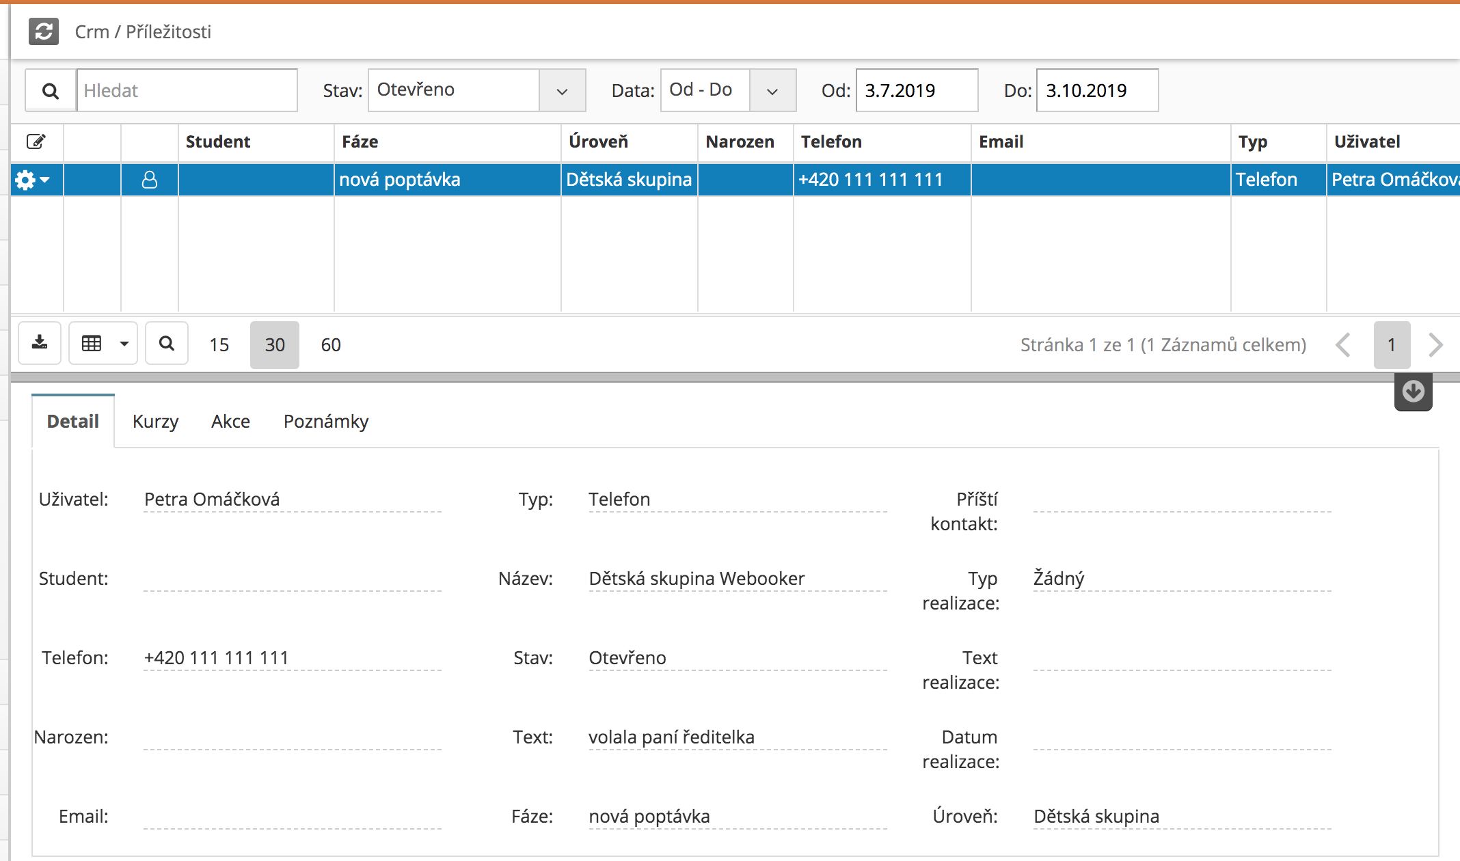Collapse detail panel with down-arrow circle icon
Screen dimensions: 1460x861
(x=1413, y=392)
